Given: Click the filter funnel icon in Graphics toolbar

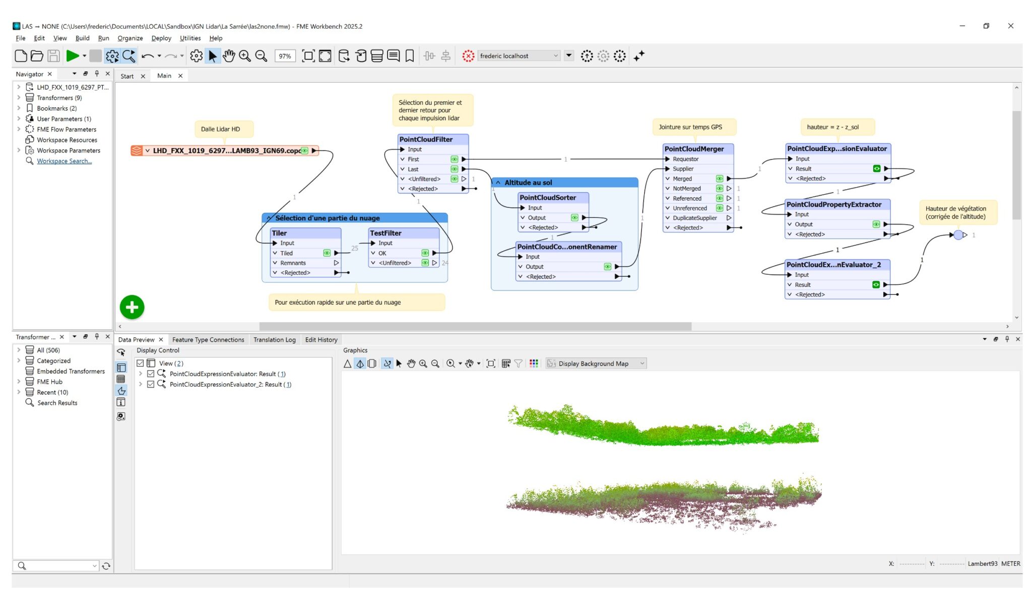Looking at the screenshot, I should 519,363.
